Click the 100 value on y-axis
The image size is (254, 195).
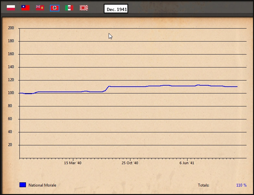click(x=11, y=93)
